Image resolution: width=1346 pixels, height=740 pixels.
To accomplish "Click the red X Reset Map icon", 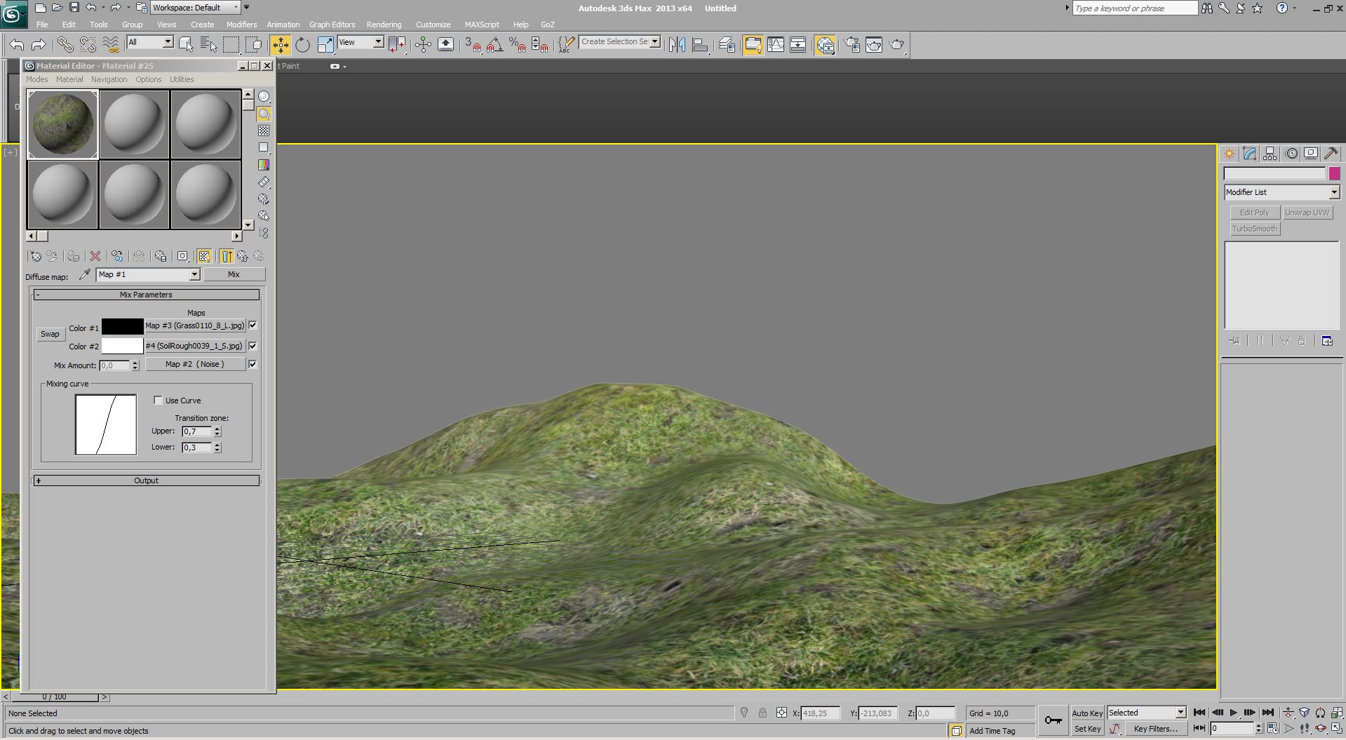I will (95, 257).
